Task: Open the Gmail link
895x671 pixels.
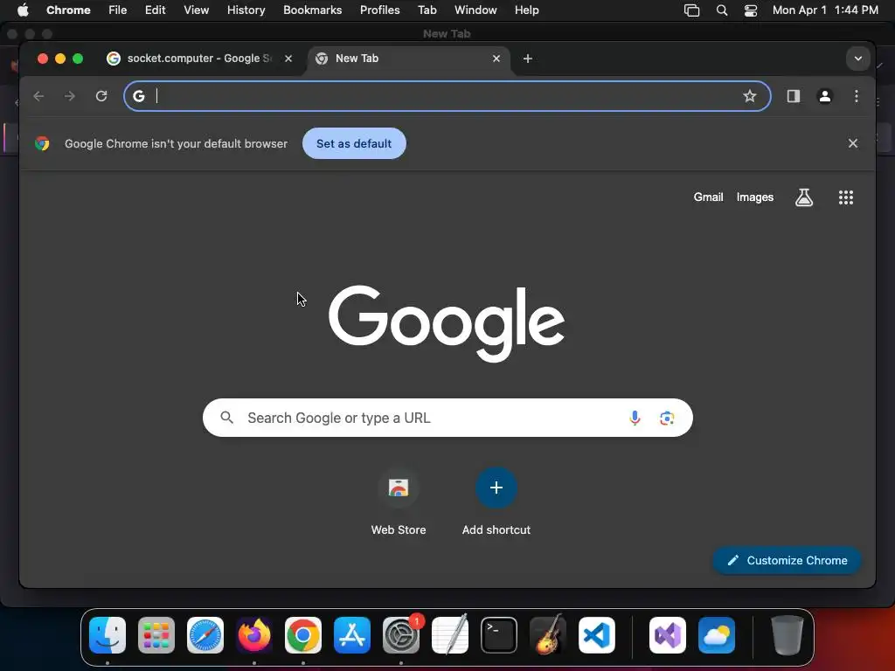Action: [x=708, y=197]
